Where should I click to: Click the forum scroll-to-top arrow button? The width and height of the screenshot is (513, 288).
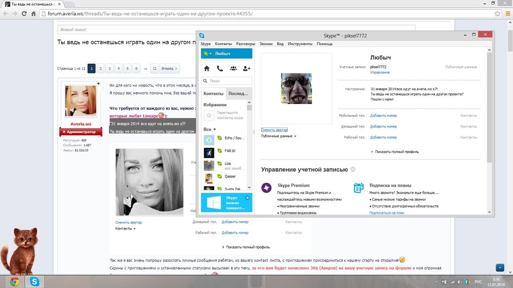[x=500, y=268]
